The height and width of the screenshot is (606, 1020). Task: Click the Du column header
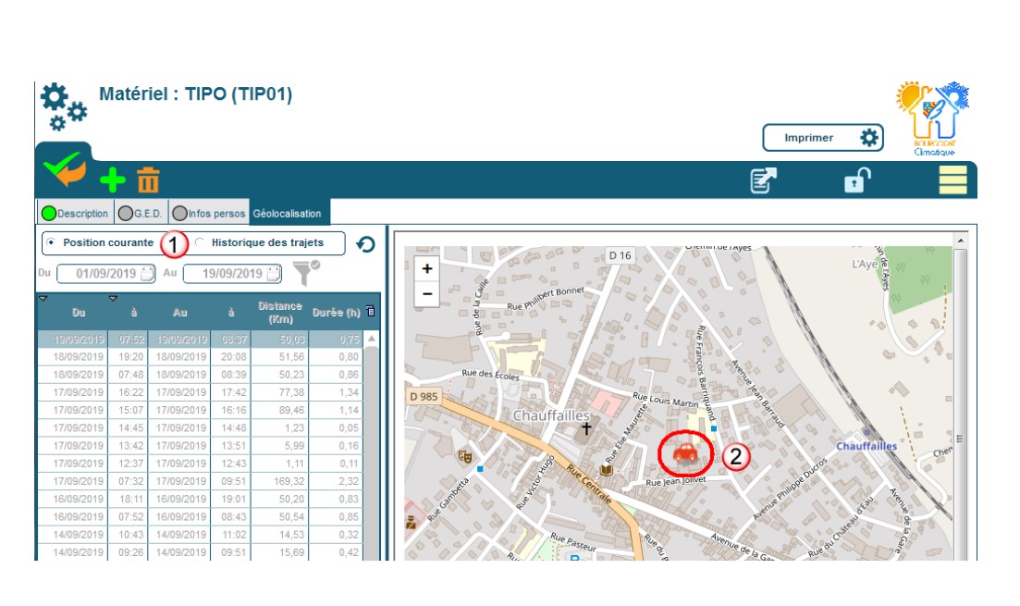(79, 313)
